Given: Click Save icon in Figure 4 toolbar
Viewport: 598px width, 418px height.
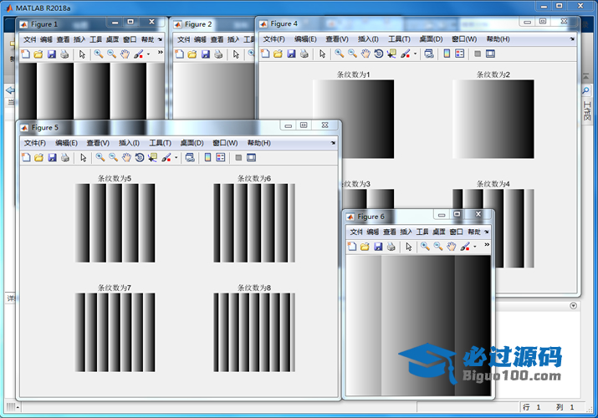Looking at the screenshot, I should (x=291, y=54).
